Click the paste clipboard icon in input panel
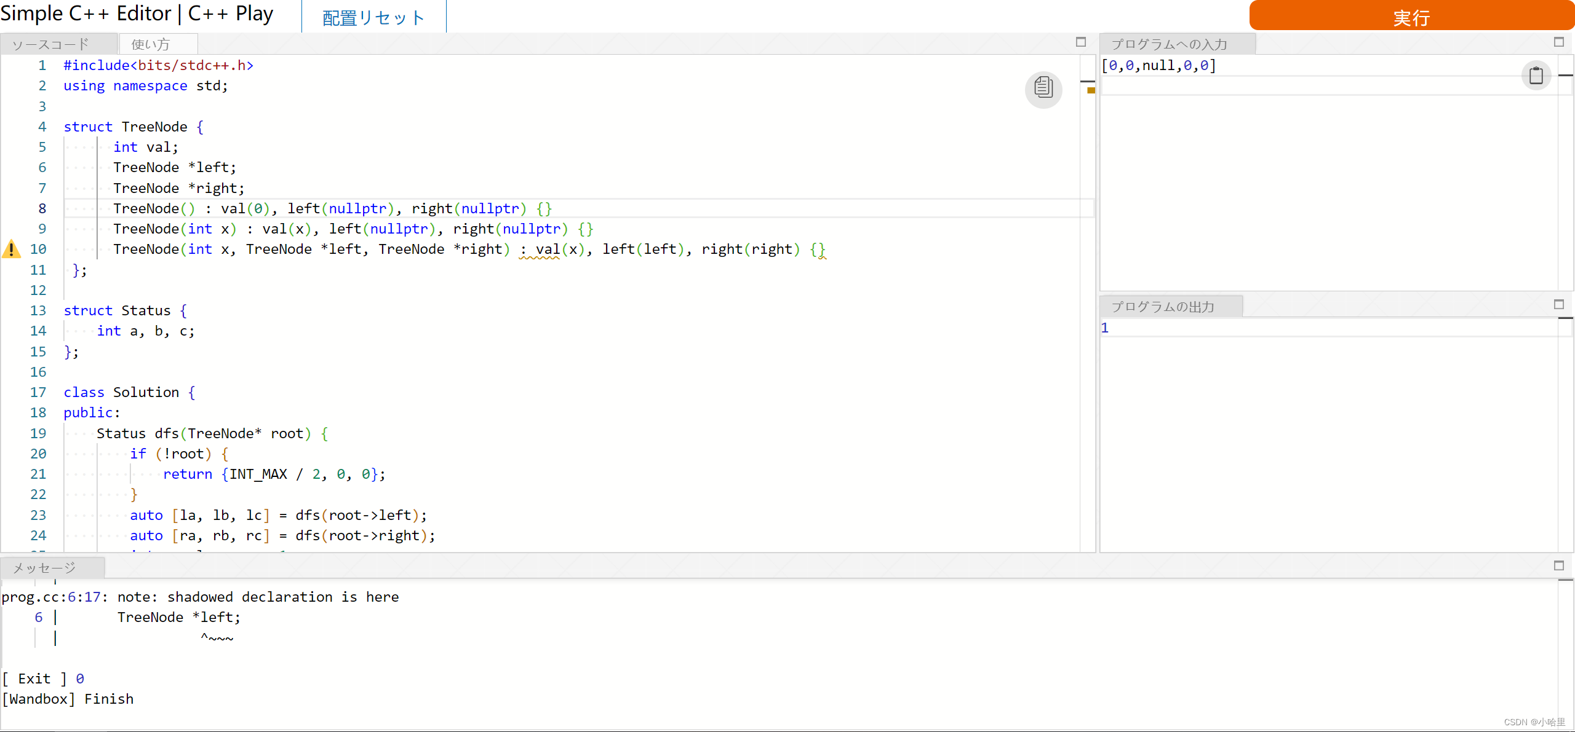 pyautogui.click(x=1536, y=76)
